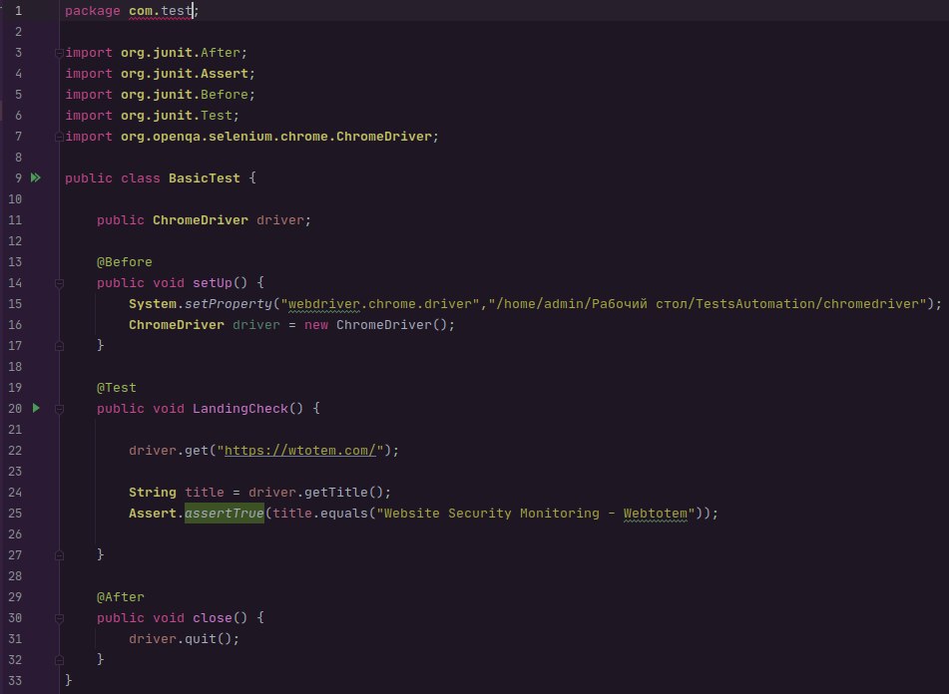
Task: Click line number 33 in the gutter
Action: [x=15, y=681]
